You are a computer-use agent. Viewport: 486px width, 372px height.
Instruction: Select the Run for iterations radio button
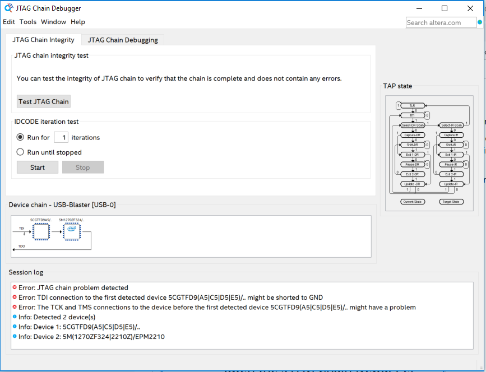pyautogui.click(x=20, y=137)
